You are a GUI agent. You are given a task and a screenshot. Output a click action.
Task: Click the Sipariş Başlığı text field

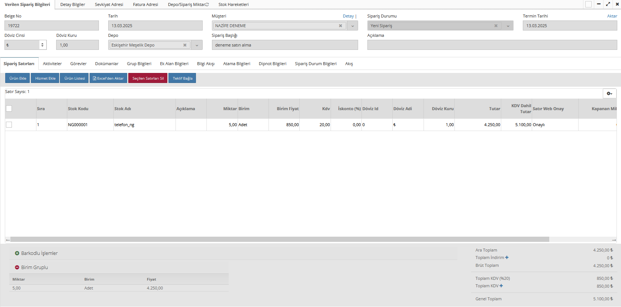284,45
